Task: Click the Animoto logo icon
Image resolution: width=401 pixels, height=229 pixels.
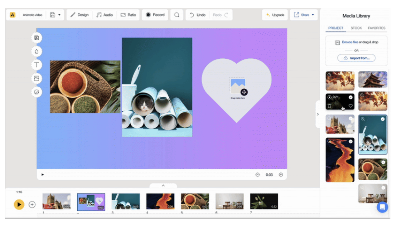Action: pyautogui.click(x=12, y=15)
